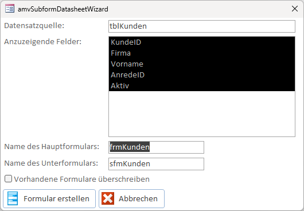Screen dimensions: 304x211
Task: Click the Datensatzquelle label
Action: (x=34, y=26)
